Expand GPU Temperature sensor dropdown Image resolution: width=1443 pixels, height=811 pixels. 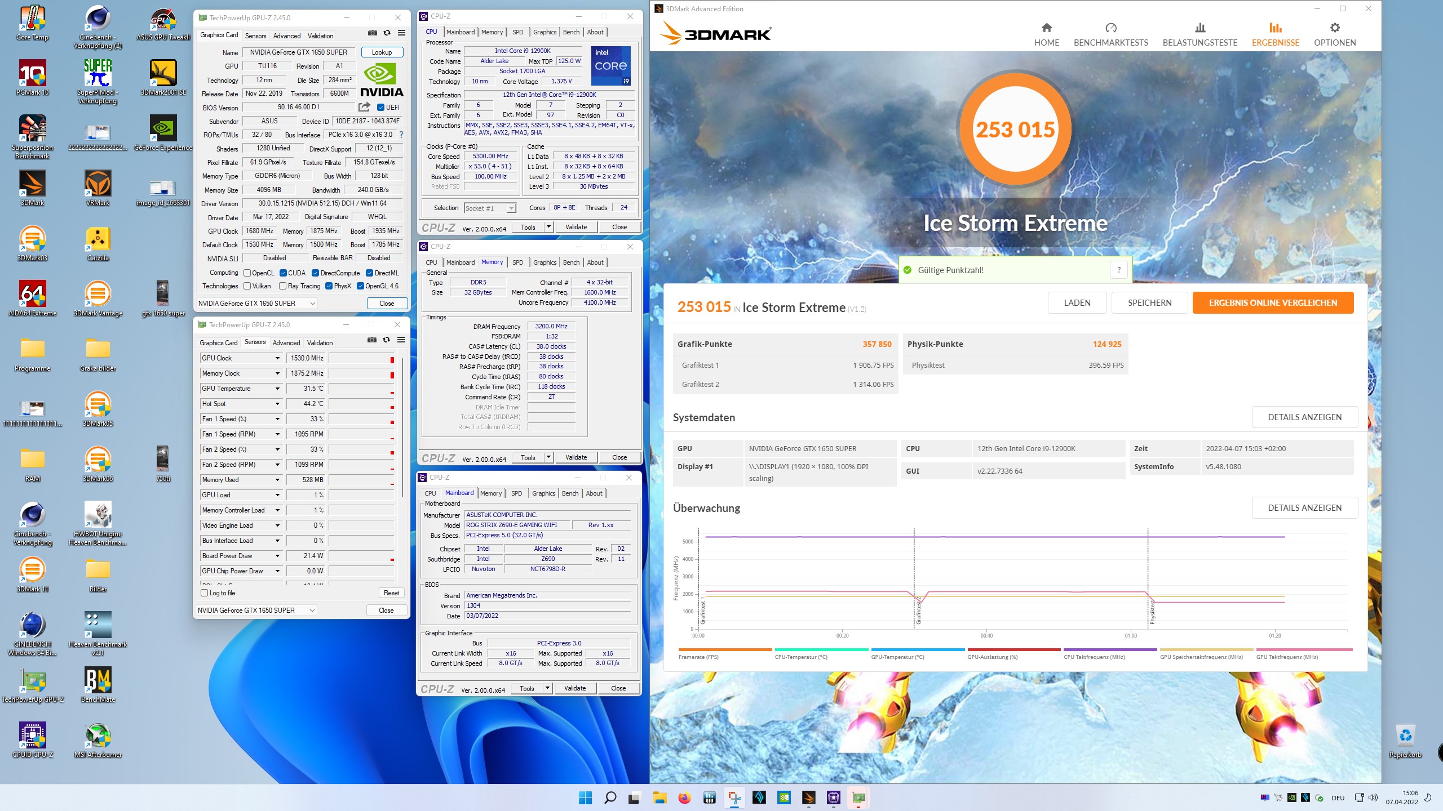(x=277, y=389)
